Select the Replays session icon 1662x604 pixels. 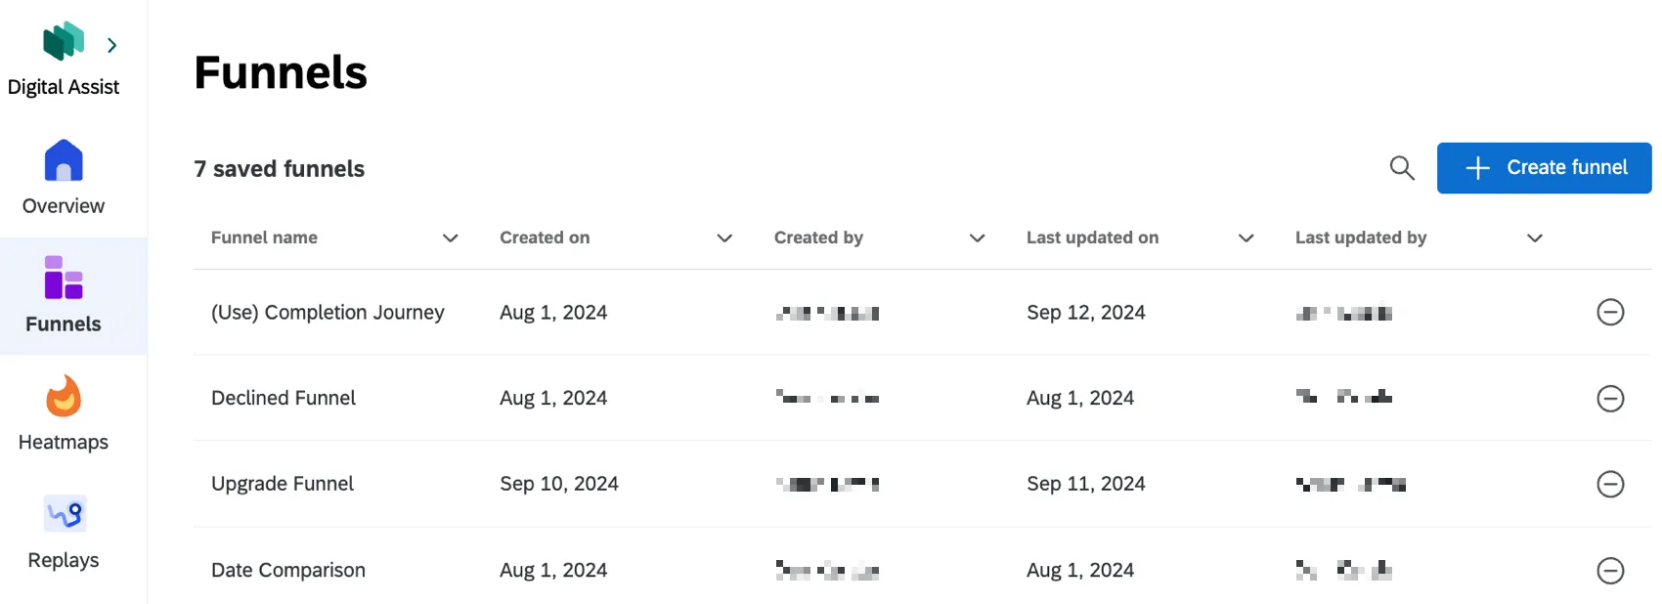63,513
